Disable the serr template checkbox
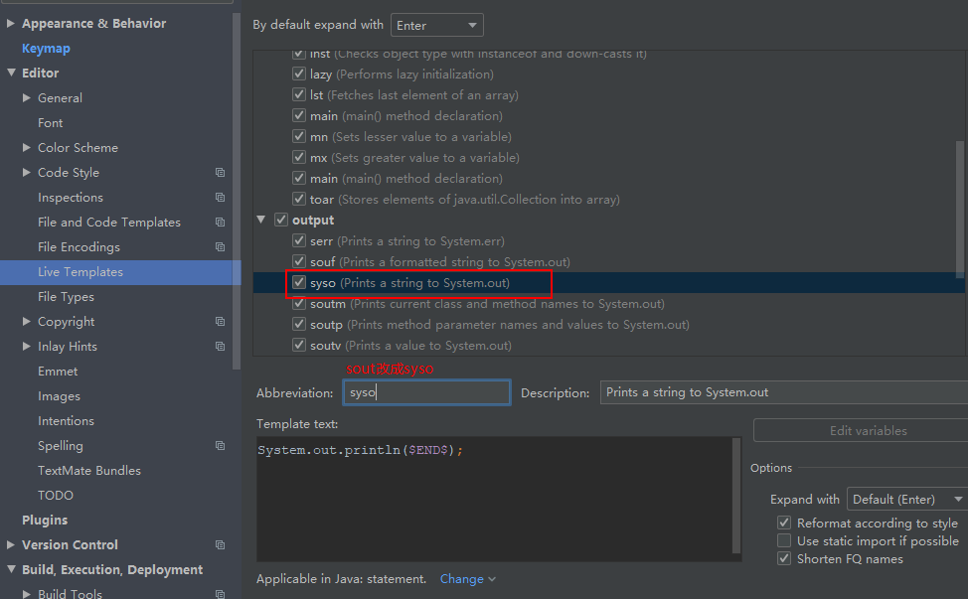This screenshot has width=968, height=599. [299, 240]
